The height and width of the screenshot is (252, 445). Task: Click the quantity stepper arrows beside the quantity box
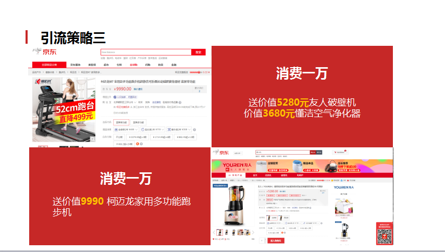click(265, 241)
